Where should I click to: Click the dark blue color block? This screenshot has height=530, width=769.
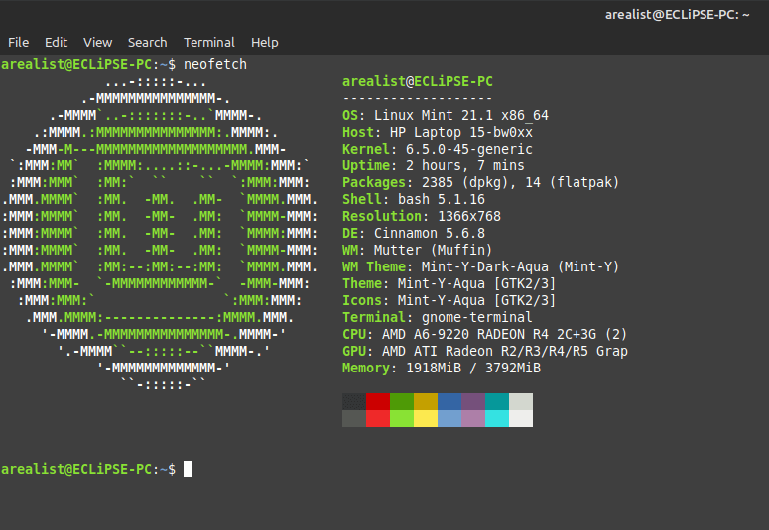pos(449,401)
